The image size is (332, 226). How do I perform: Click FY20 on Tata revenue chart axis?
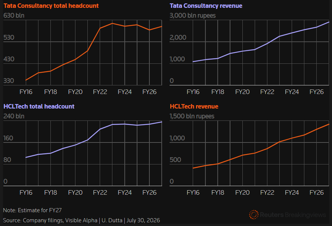click(x=242, y=92)
